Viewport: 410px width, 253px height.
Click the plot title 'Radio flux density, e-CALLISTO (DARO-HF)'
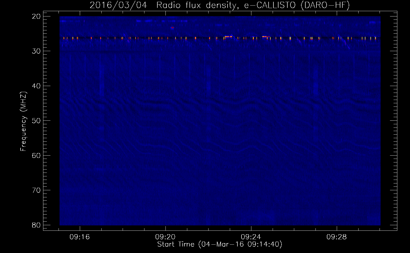pyautogui.click(x=253, y=5)
